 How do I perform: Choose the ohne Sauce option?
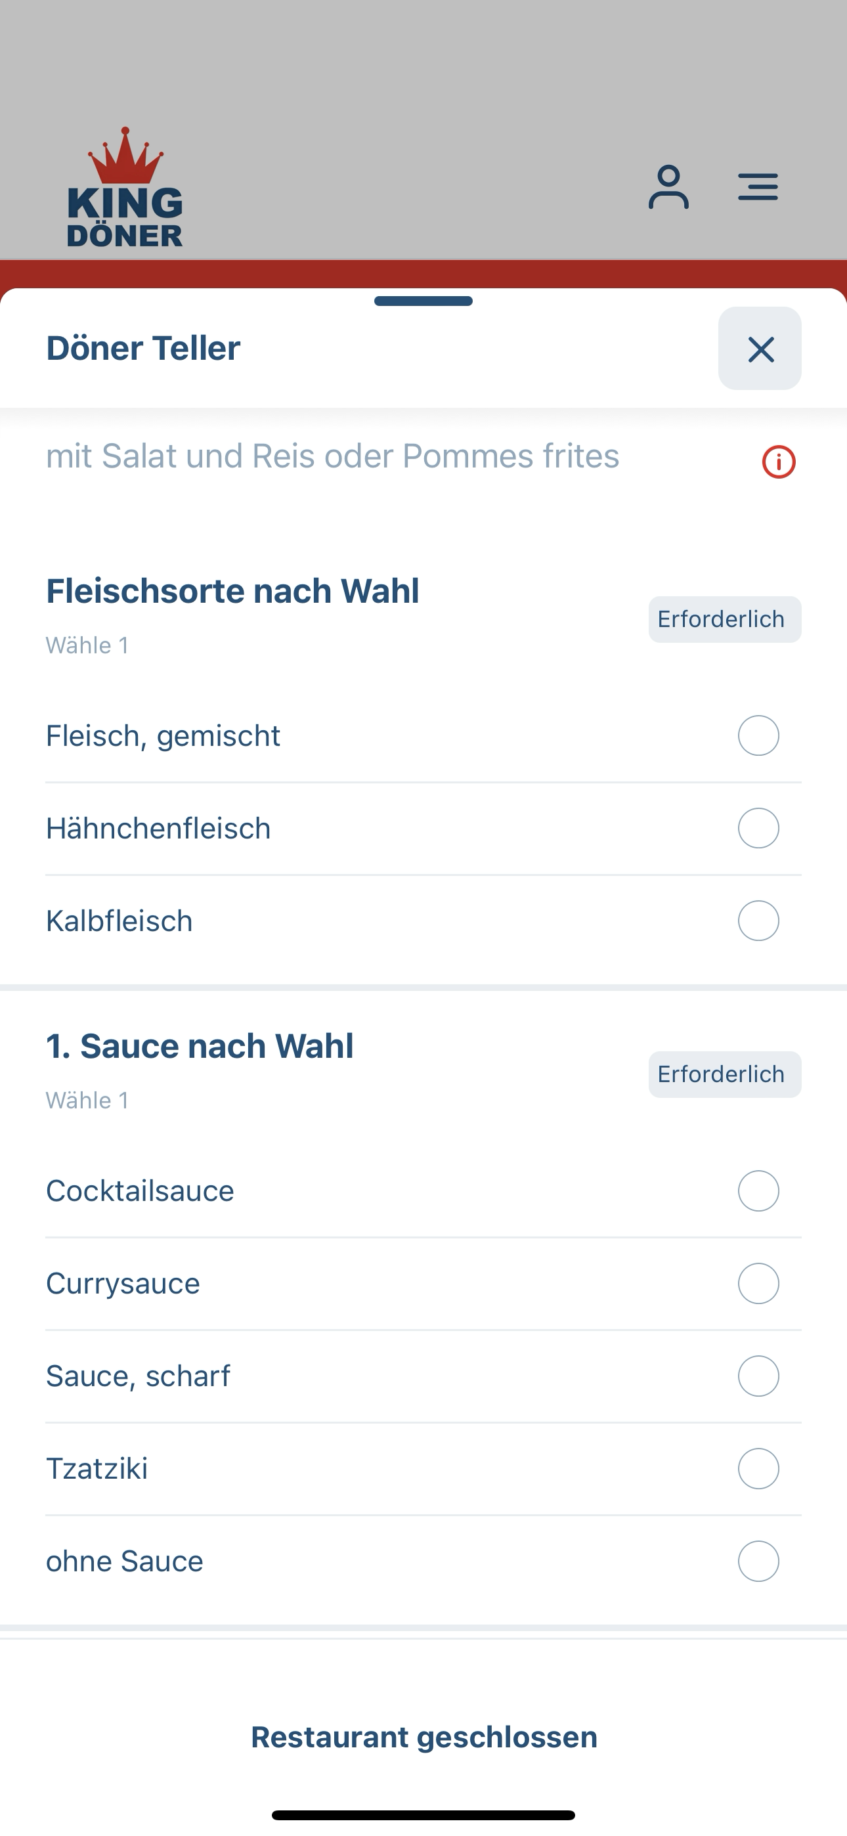point(758,1562)
